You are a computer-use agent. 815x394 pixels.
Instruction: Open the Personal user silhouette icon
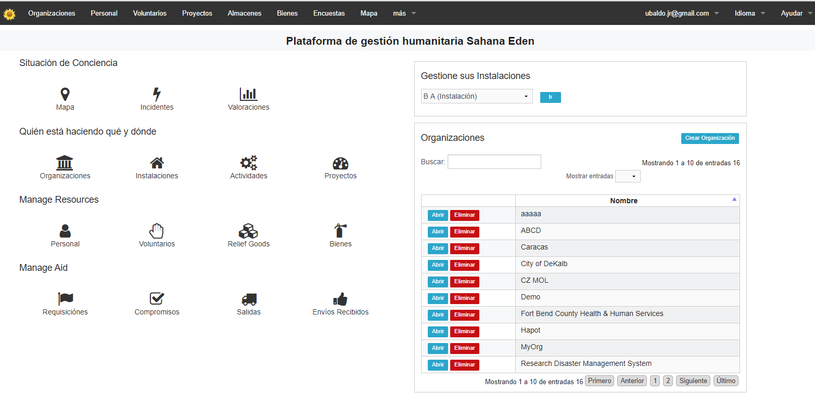[65, 231]
